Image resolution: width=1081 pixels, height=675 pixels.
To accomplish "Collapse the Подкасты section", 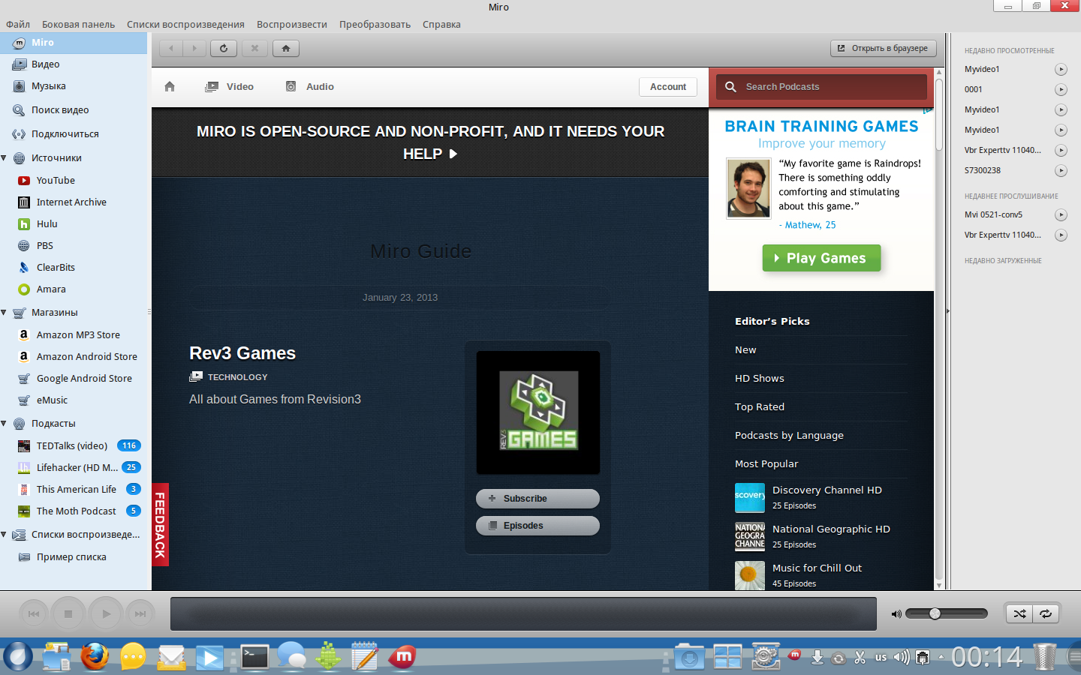I will click(x=4, y=424).
